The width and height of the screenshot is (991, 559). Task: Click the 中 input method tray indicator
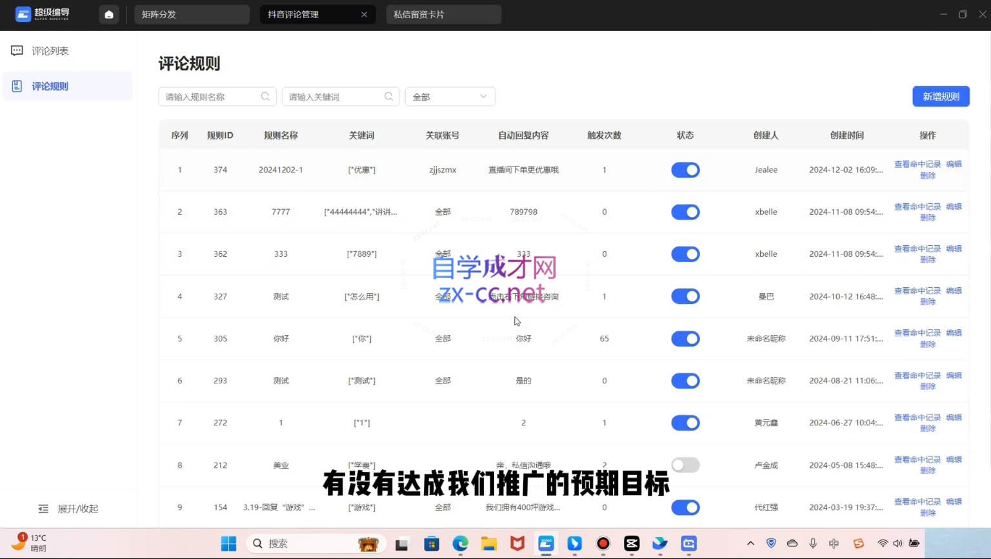(834, 544)
